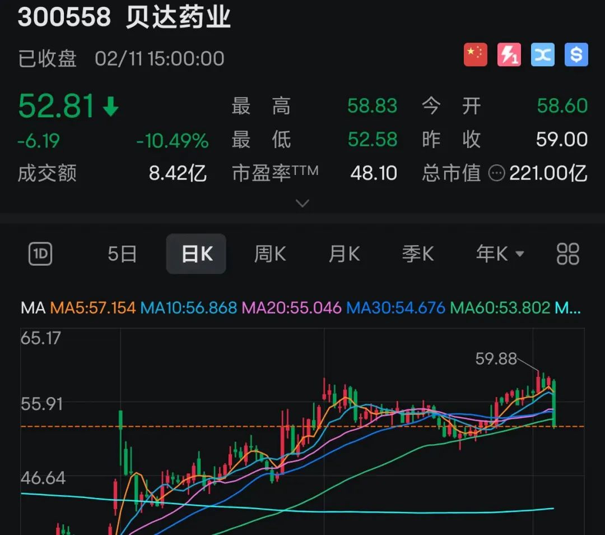Tap the blue crossed-arrows connect icon

[542, 54]
